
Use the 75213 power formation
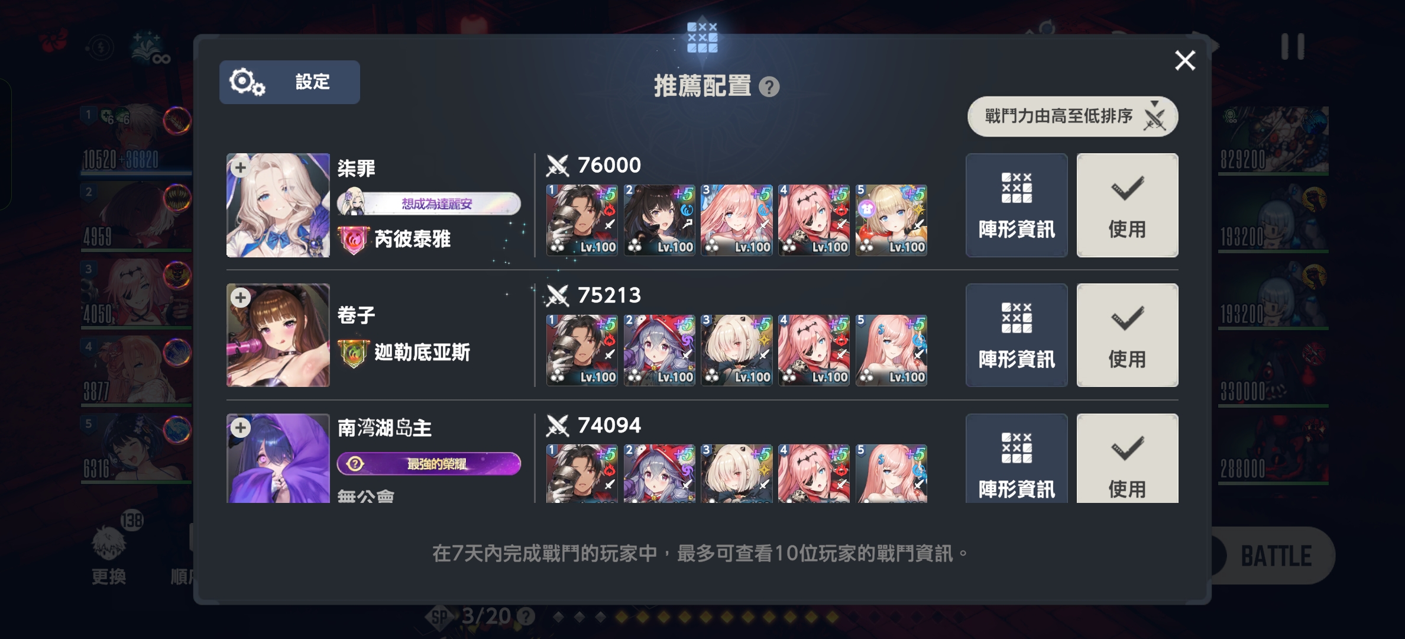pos(1127,335)
